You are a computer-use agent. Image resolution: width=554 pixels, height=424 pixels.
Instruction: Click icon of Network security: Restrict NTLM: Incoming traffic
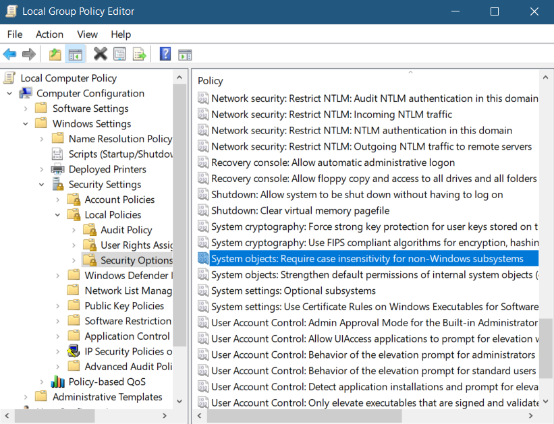203,114
